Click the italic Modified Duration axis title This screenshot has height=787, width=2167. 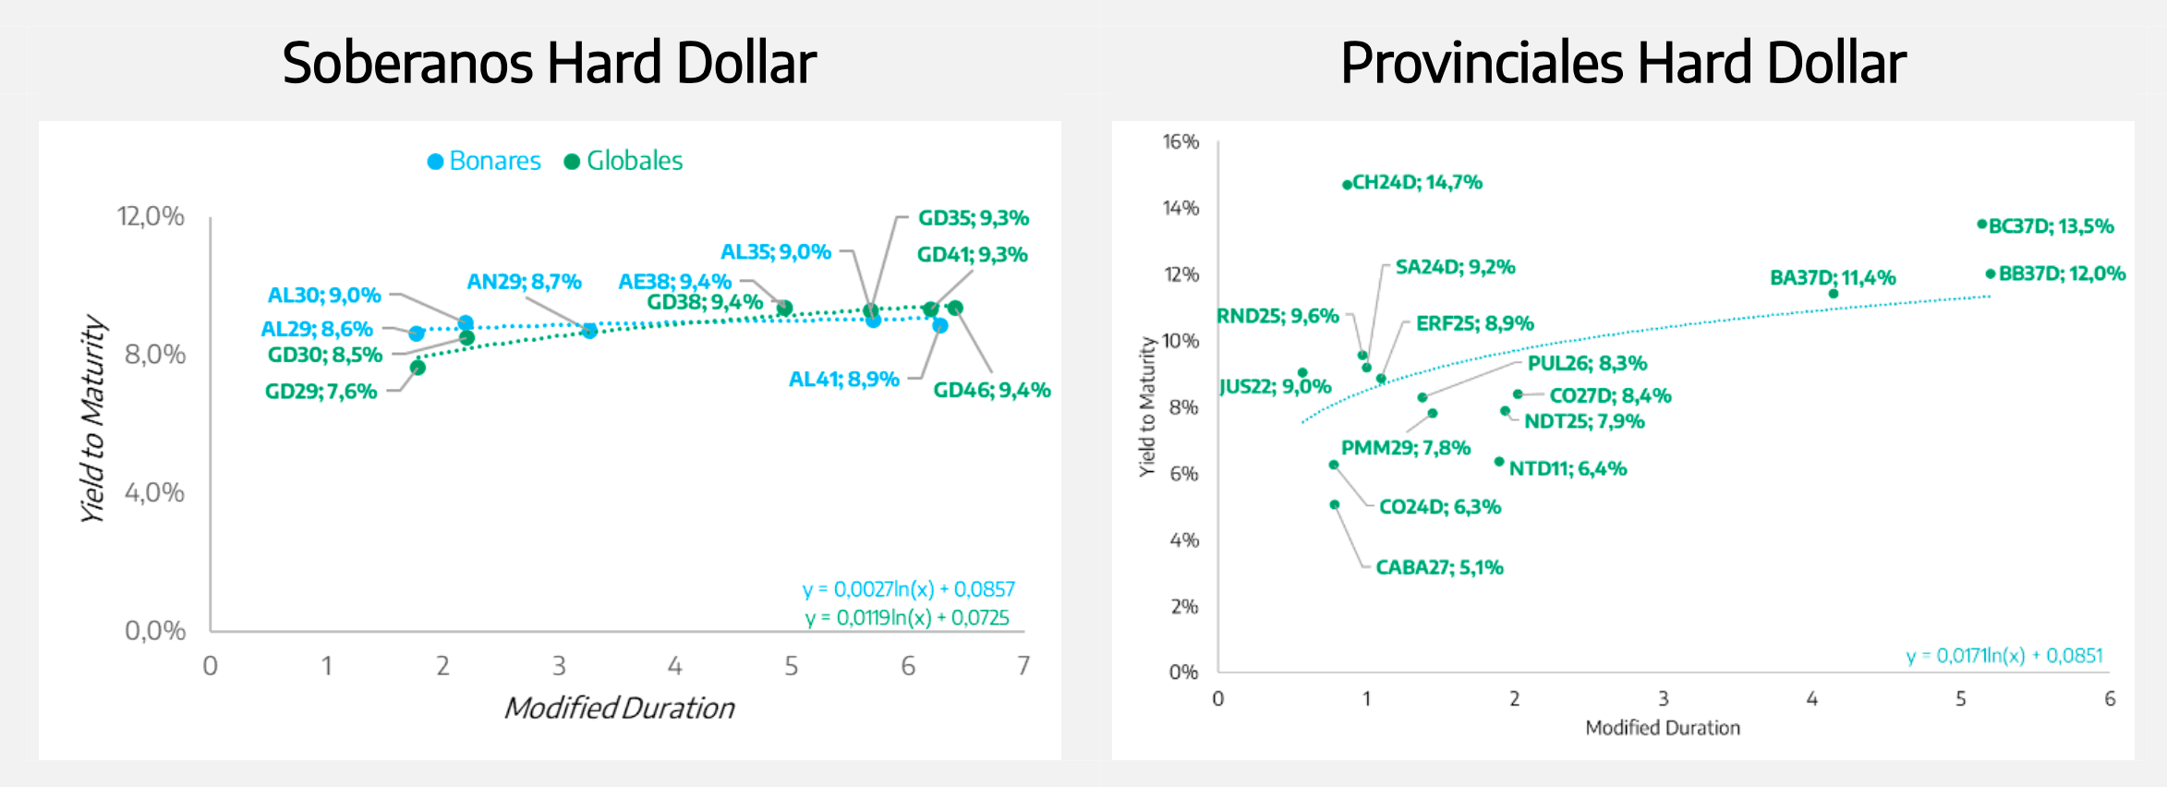click(619, 708)
